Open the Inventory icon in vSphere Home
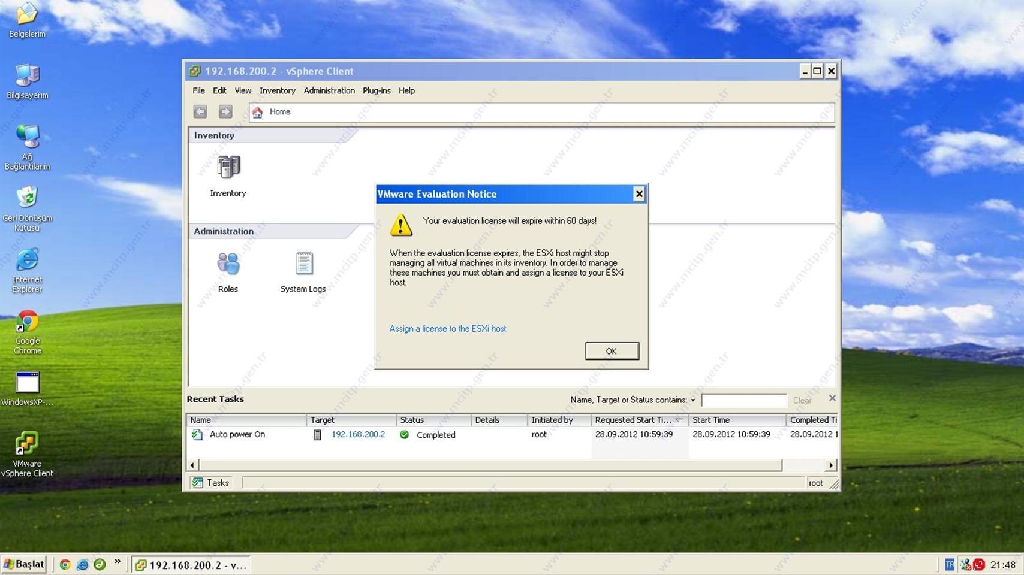1024x575 pixels. point(228,168)
